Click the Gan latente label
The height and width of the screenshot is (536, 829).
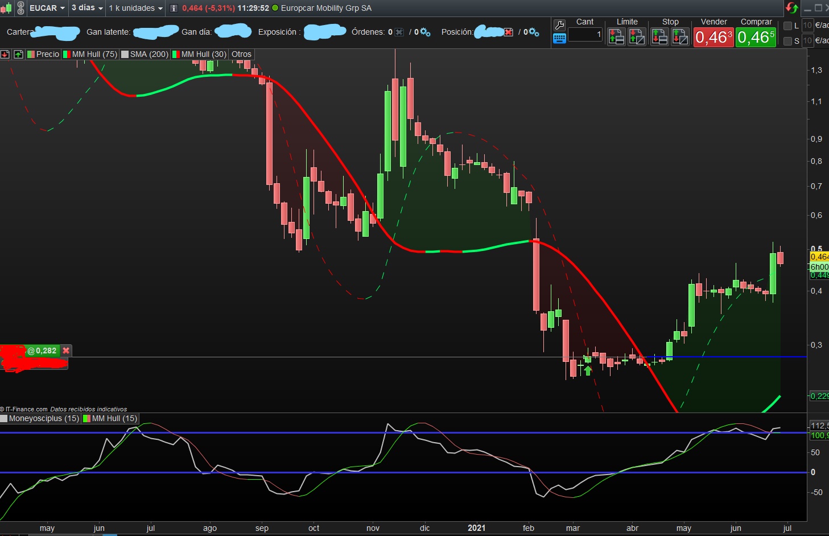(108, 32)
